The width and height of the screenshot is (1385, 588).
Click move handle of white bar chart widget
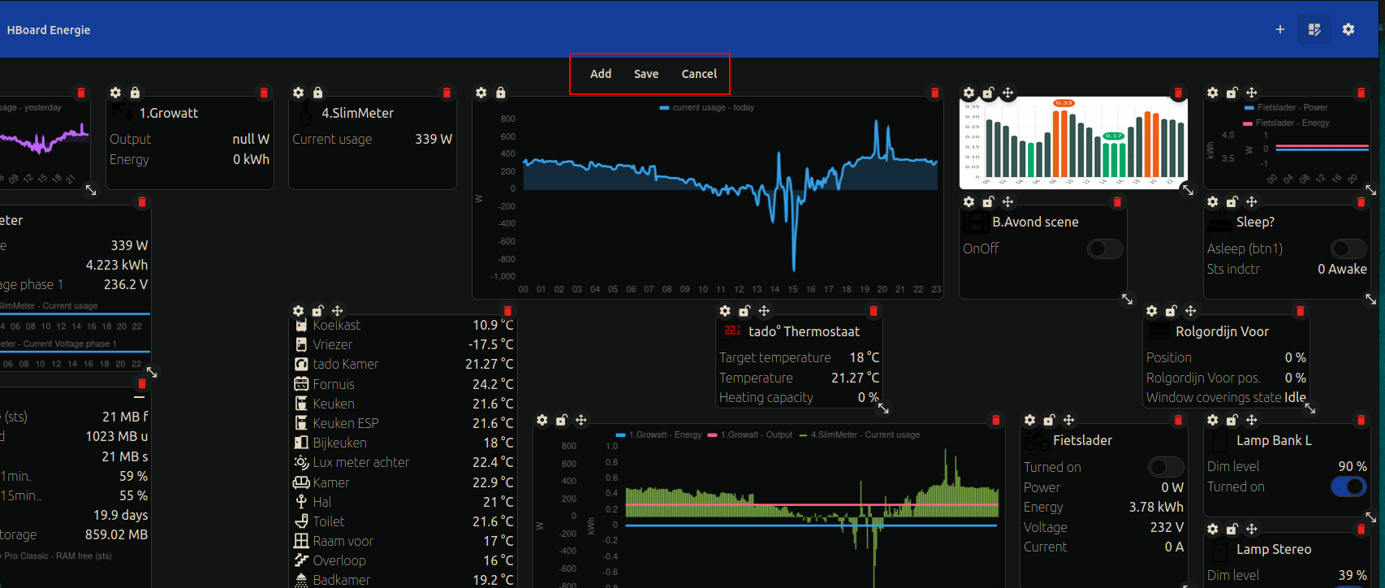point(1007,93)
